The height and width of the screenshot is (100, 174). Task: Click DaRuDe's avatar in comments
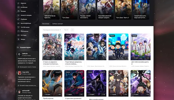click(x=20, y=54)
